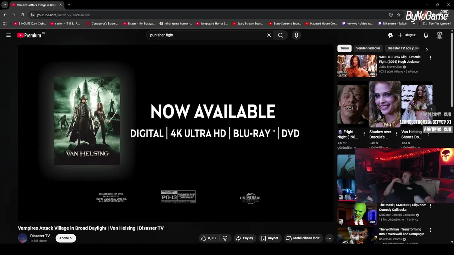Open the browser apps grid in bookmarks bar
This screenshot has width=454, height=255.
coord(5,24)
